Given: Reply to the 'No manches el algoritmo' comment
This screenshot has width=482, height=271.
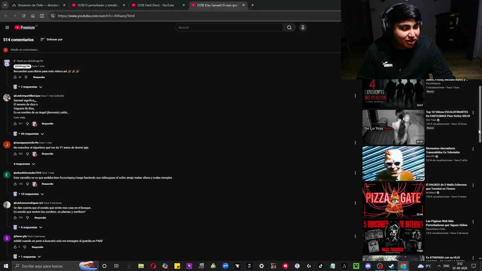Looking at the screenshot, I should point(47,154).
